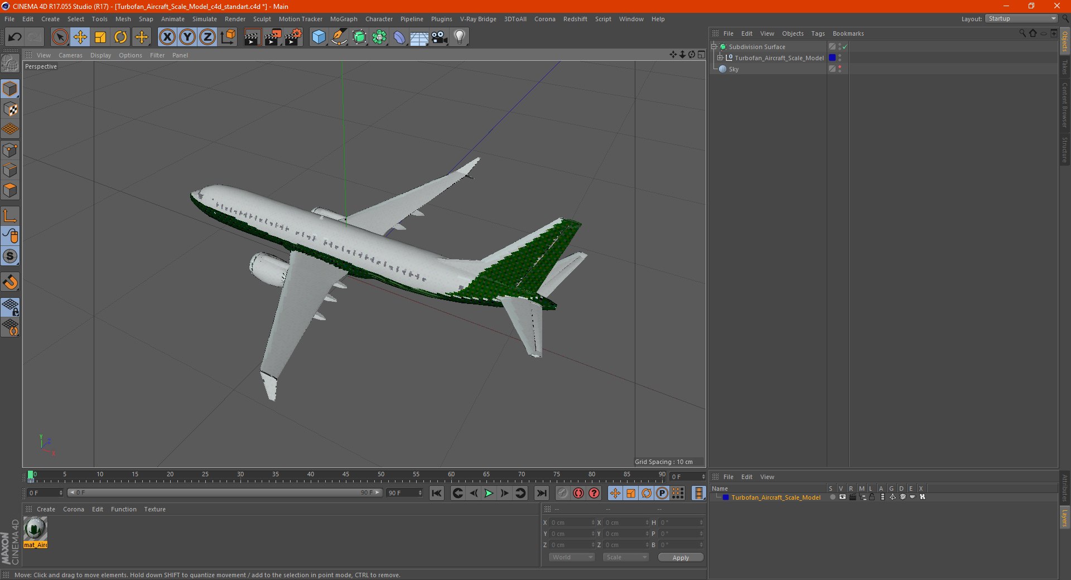Toggle Autokeying red circle button

(x=578, y=493)
